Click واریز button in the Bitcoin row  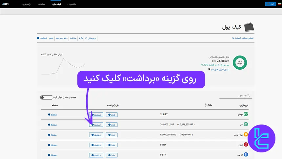point(112,135)
